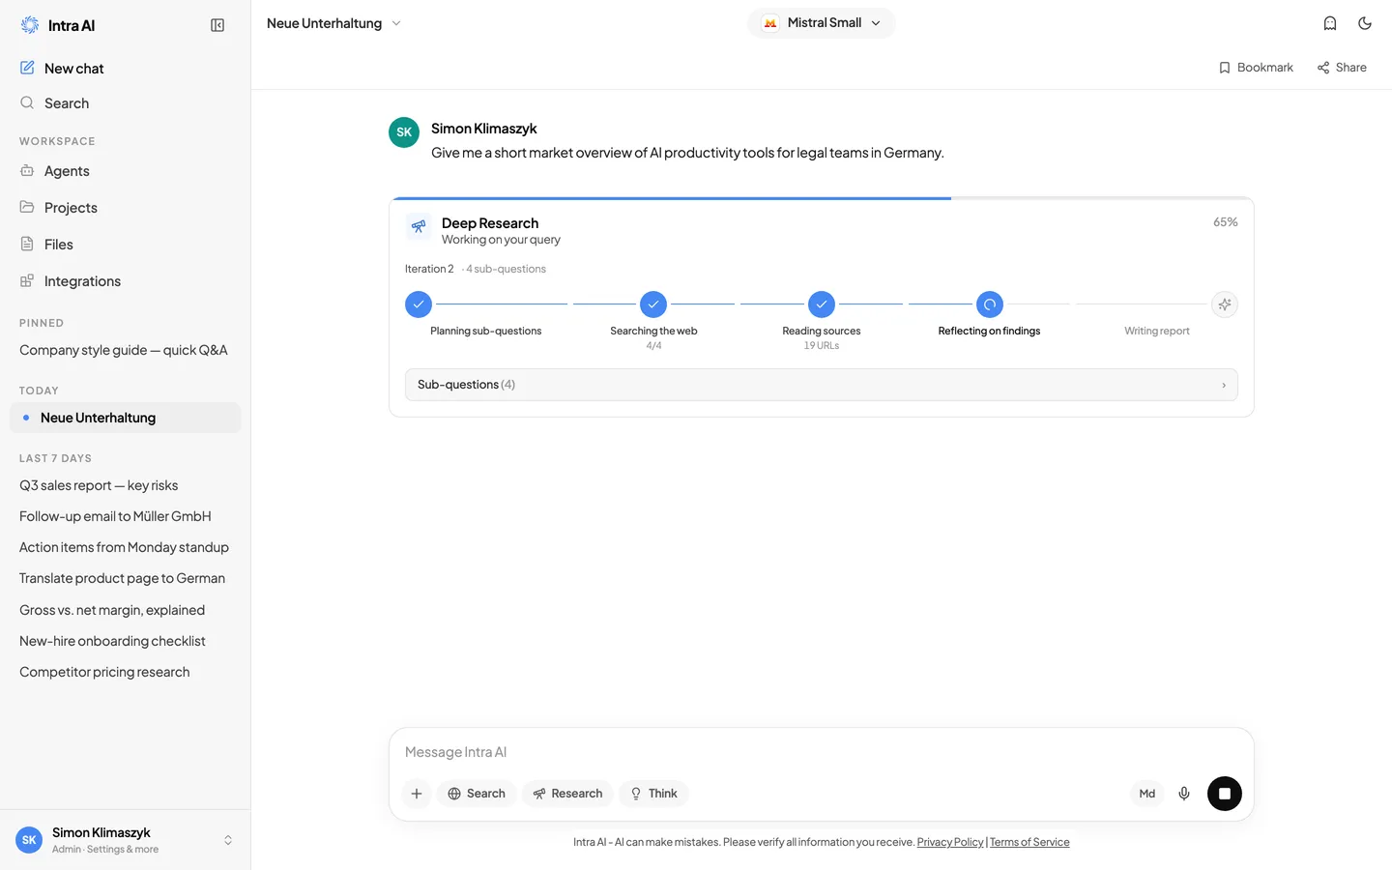The image size is (1392, 870).
Task: Click the stop generation button
Action: pyautogui.click(x=1224, y=794)
